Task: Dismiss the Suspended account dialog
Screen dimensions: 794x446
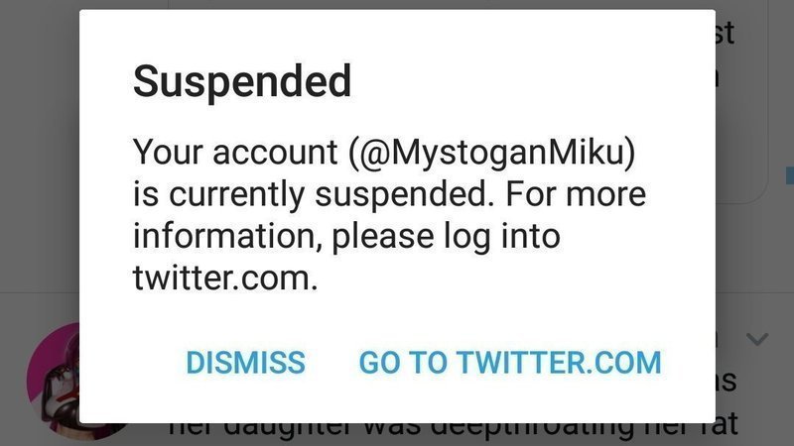Action: (245, 363)
